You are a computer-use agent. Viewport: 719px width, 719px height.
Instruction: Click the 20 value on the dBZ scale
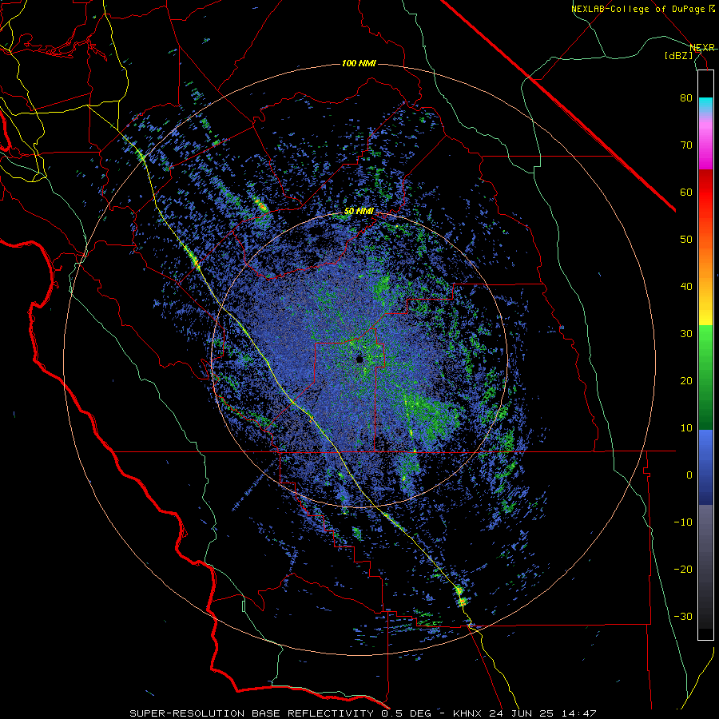tap(686, 380)
